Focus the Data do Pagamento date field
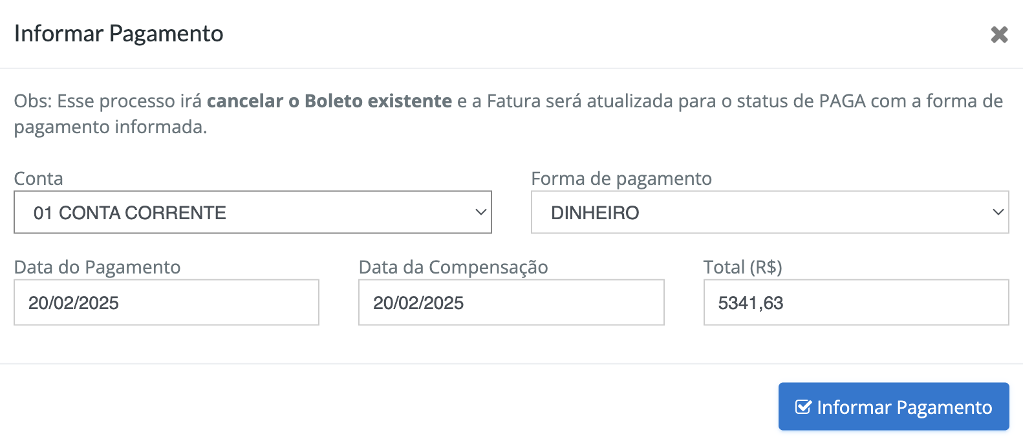Screen dimensions: 1023x441 (x=166, y=302)
